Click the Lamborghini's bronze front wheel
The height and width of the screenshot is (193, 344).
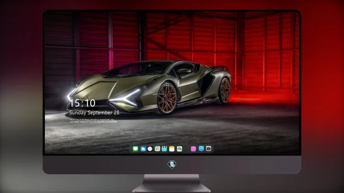tap(167, 99)
